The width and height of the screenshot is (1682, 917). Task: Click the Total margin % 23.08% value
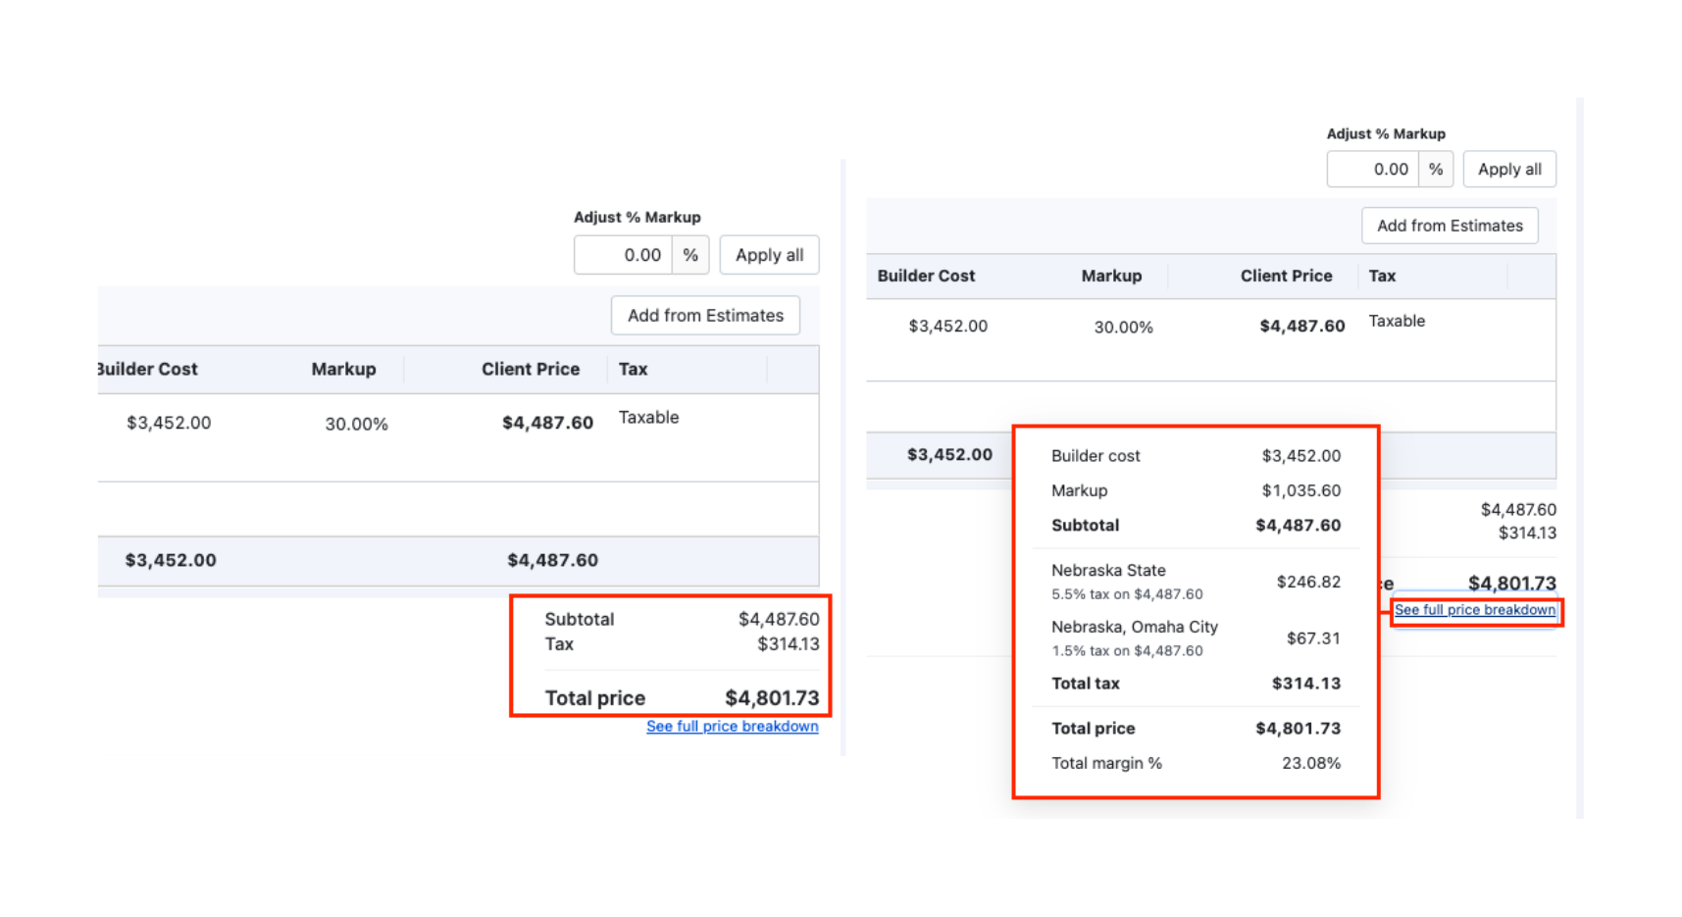pyautogui.click(x=1311, y=763)
